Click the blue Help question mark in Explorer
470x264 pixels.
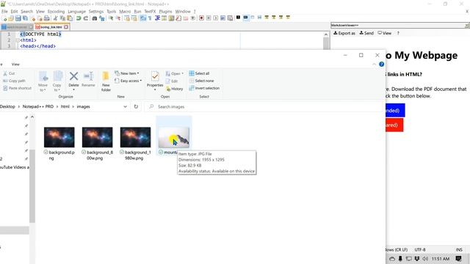[x=381, y=64]
